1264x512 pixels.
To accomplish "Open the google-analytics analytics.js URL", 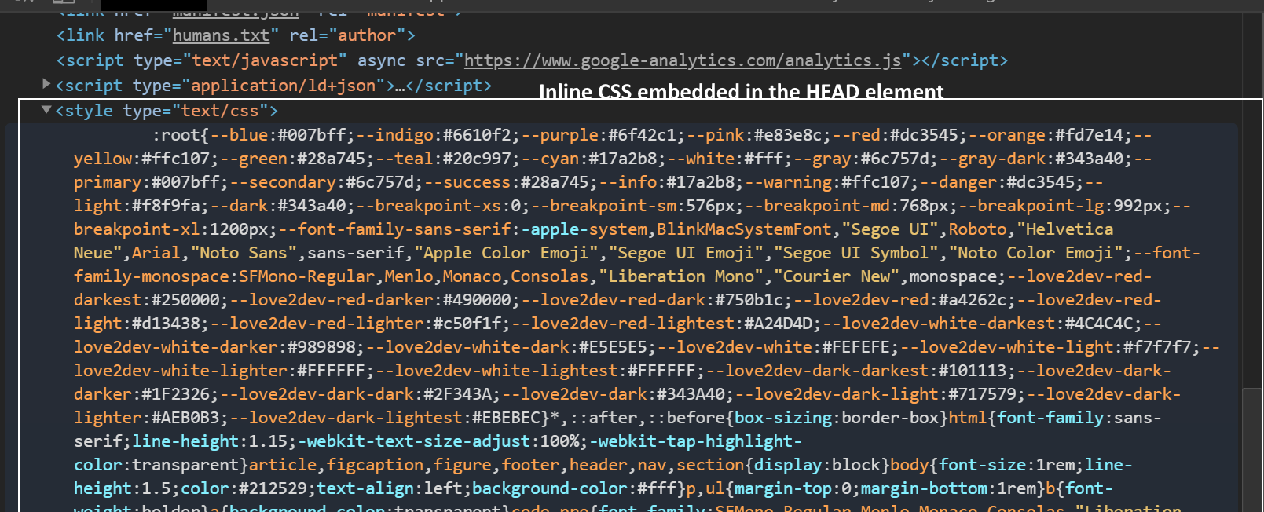I will point(683,60).
